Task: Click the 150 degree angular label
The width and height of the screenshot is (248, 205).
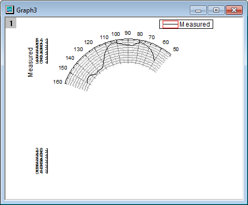Action: (x=63, y=68)
